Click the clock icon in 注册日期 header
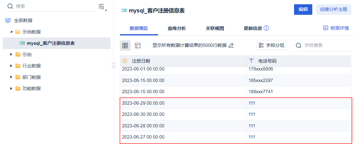Image resolution: width=361 pixels, height=144 pixels. [125, 61]
